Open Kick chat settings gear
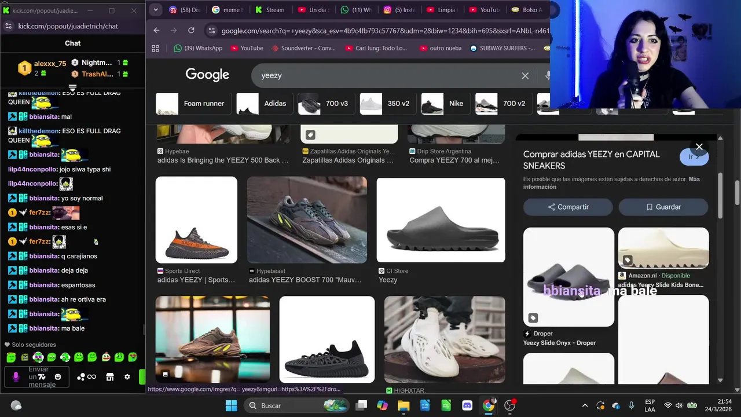This screenshot has height=417, width=741. (127, 377)
